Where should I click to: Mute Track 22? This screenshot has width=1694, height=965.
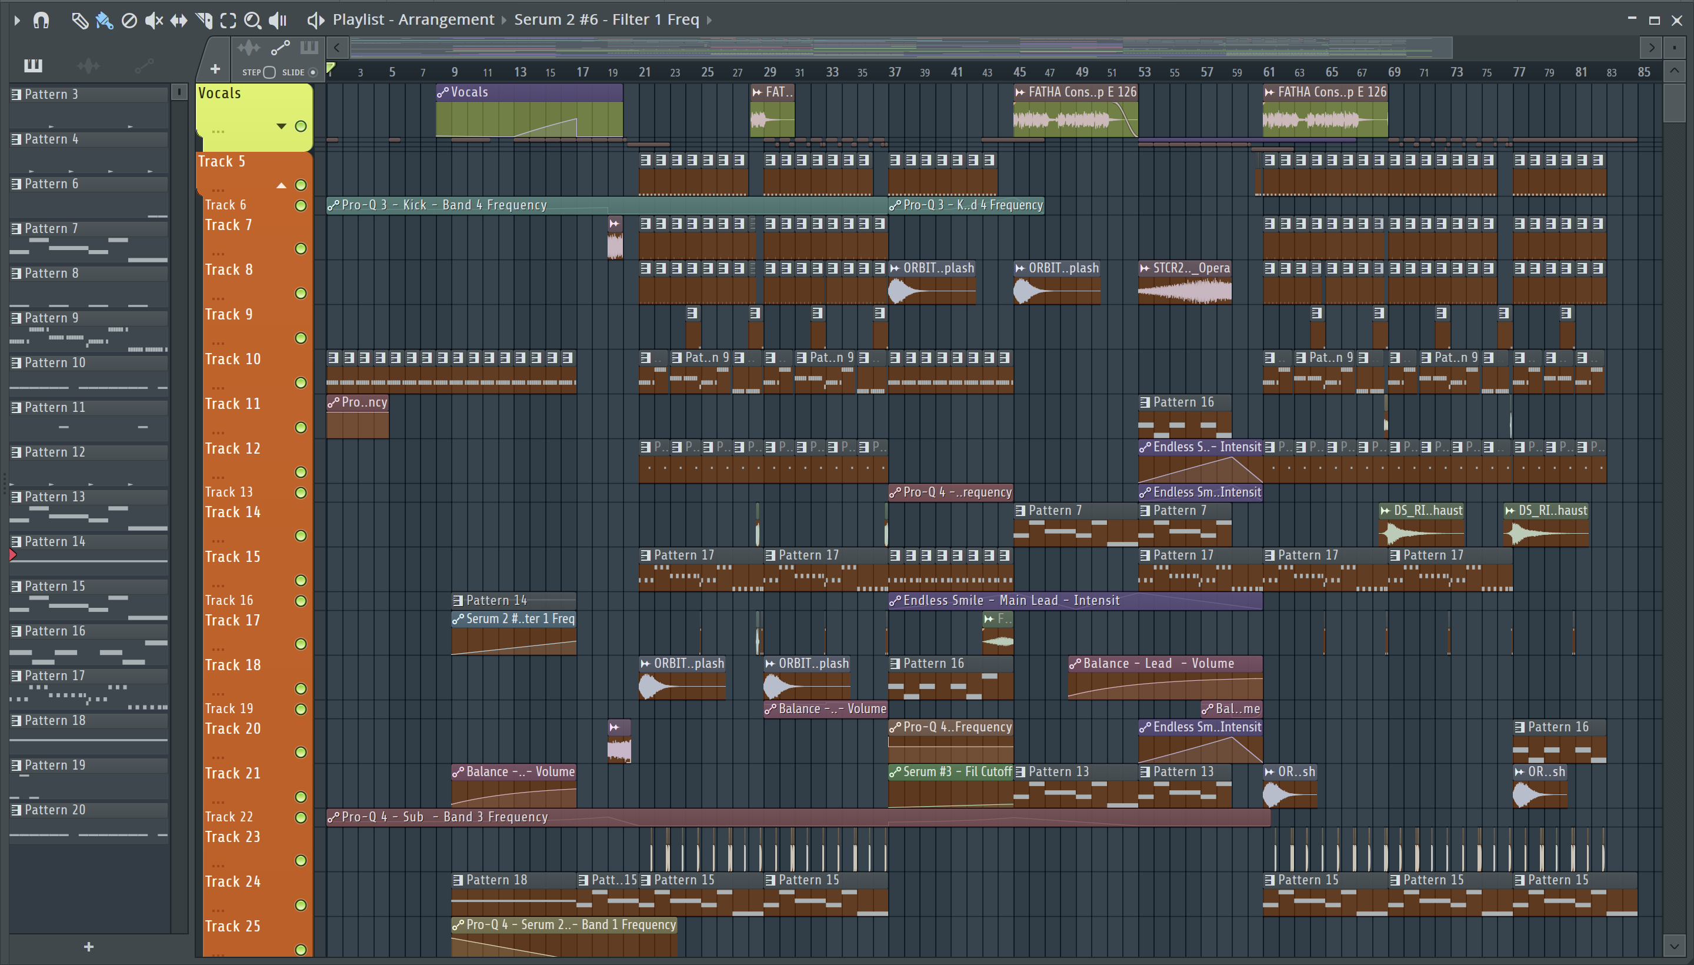[x=301, y=817]
